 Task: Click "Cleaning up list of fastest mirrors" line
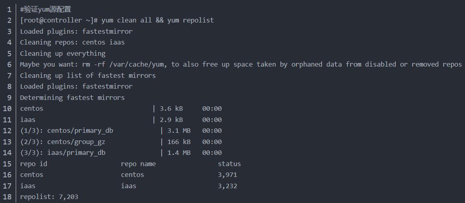pyautogui.click(x=88, y=75)
